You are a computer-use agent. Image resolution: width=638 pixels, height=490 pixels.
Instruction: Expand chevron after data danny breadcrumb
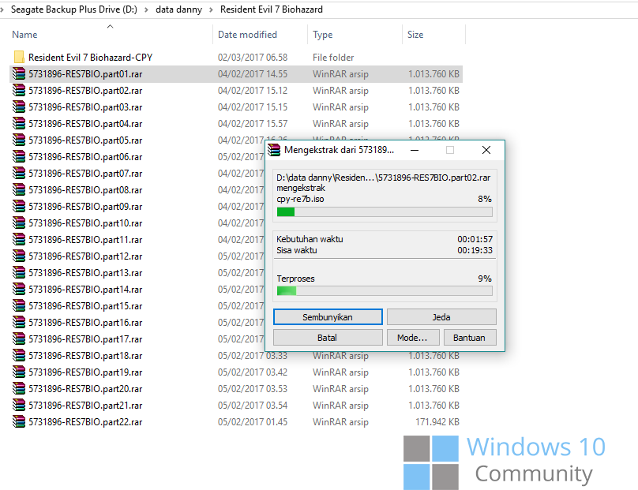pos(211,9)
